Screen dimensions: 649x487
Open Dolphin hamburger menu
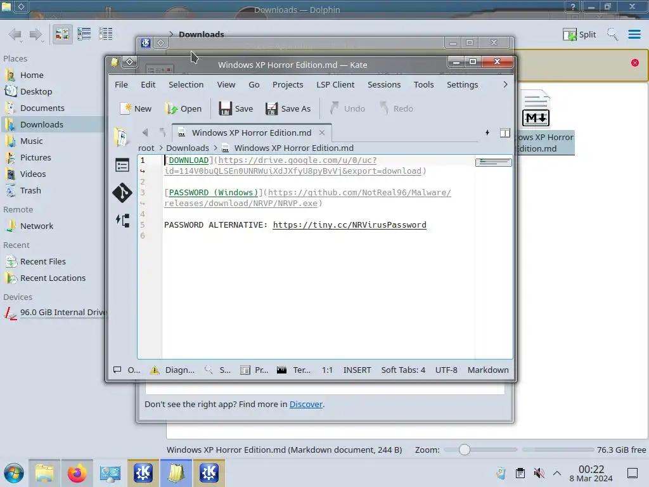pyautogui.click(x=634, y=34)
